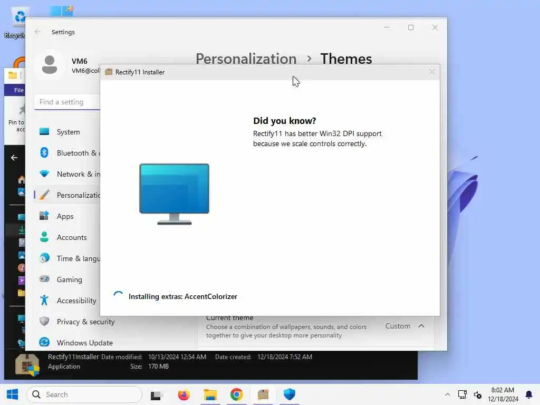This screenshot has width=540, height=405.
Task: Collapse the Current theme Custom expander
Action: 421,326
